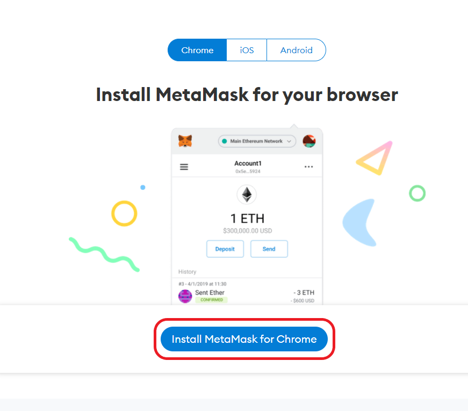Click the green network status dot
This screenshot has width=468, height=411.
point(225,141)
